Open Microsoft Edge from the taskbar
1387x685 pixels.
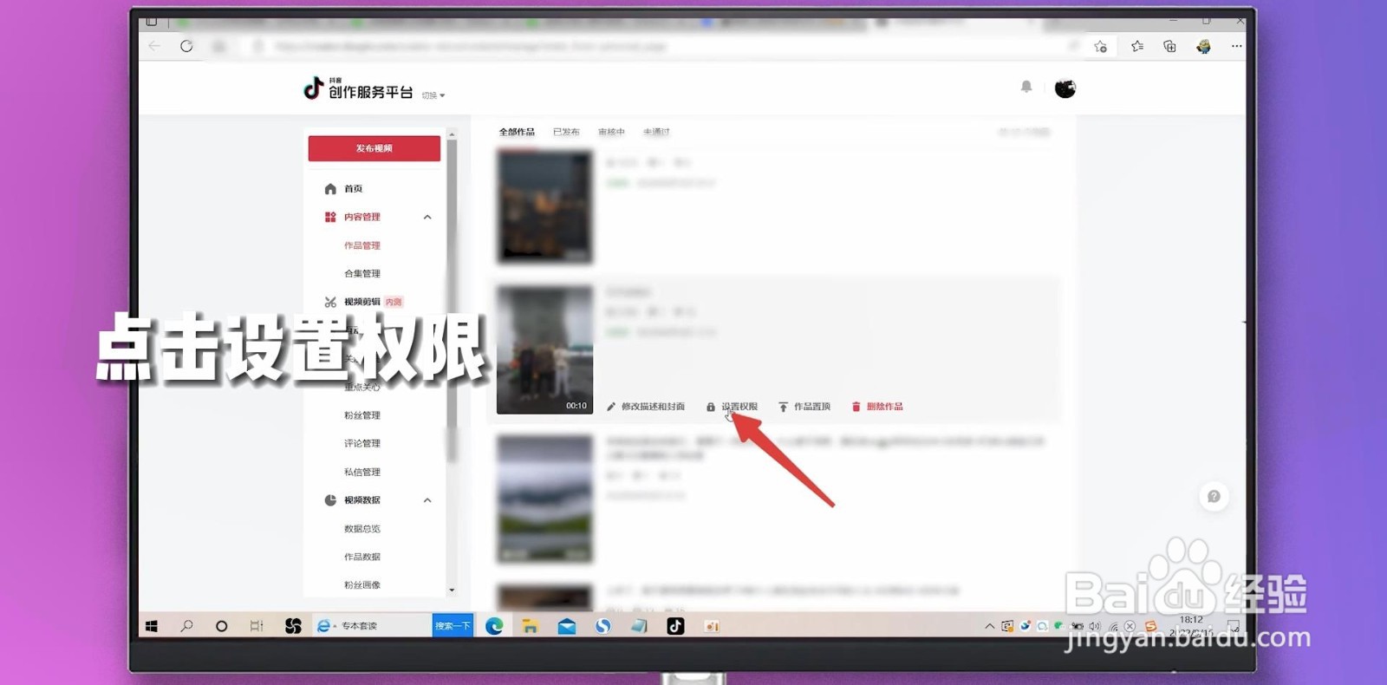click(494, 626)
